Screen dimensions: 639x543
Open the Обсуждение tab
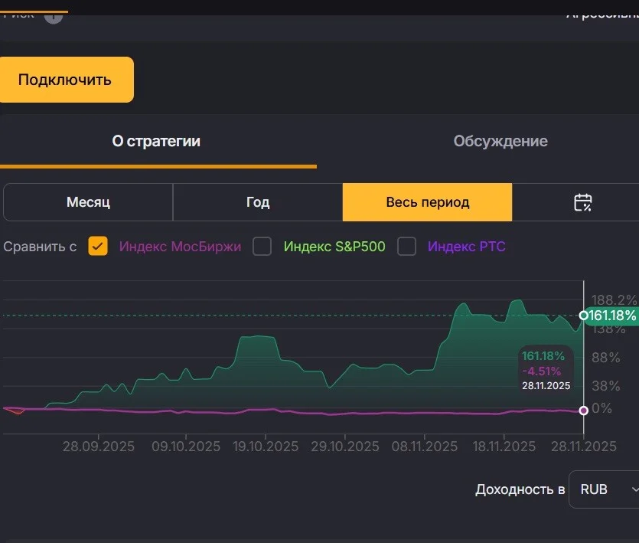[500, 141]
